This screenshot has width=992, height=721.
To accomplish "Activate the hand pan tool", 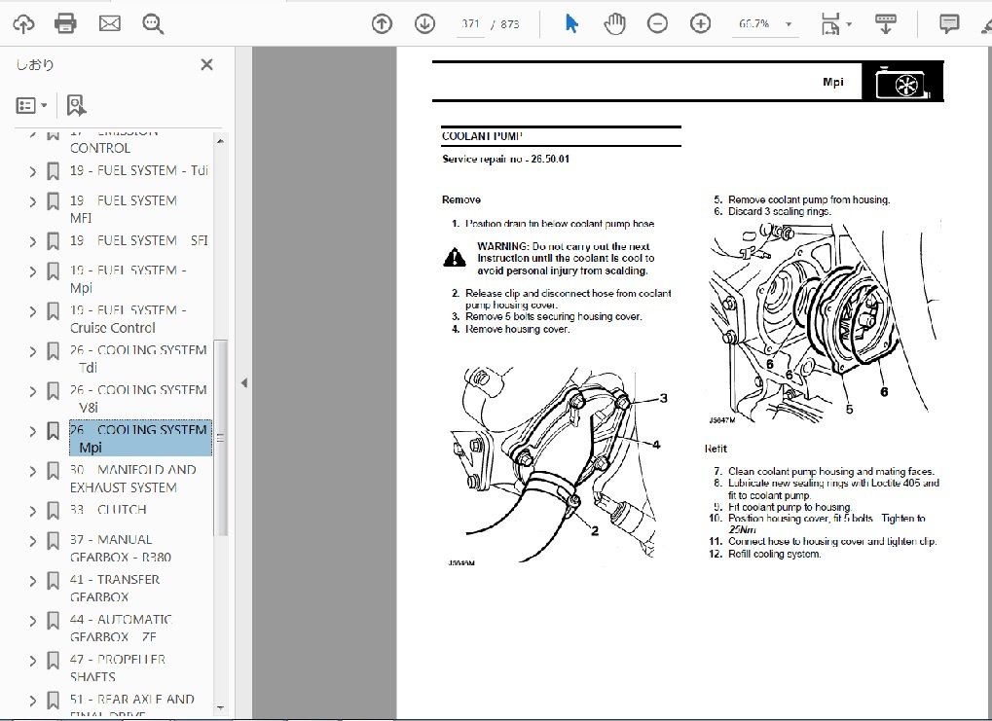I will pyautogui.click(x=614, y=24).
